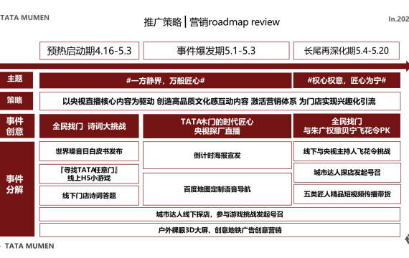The height and width of the screenshot is (258, 409).
Task: Click the 城市达人线下探店，参与游戏挑战发起号召 bar
Action: coord(220,214)
